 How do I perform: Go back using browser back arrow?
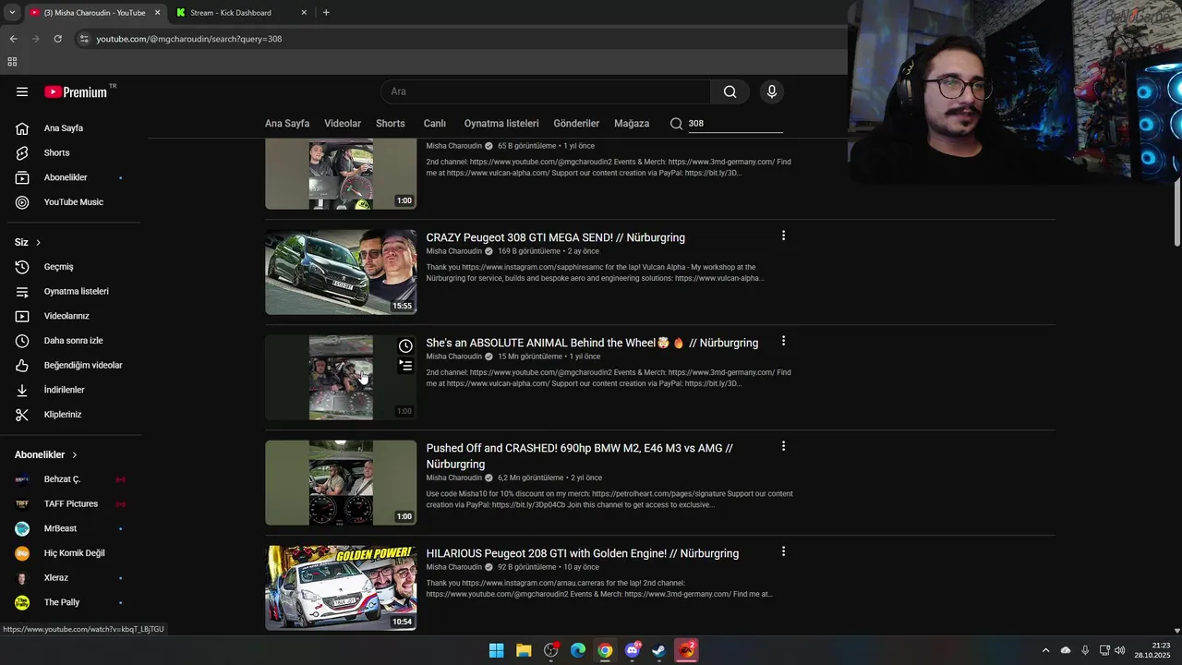[x=13, y=39]
